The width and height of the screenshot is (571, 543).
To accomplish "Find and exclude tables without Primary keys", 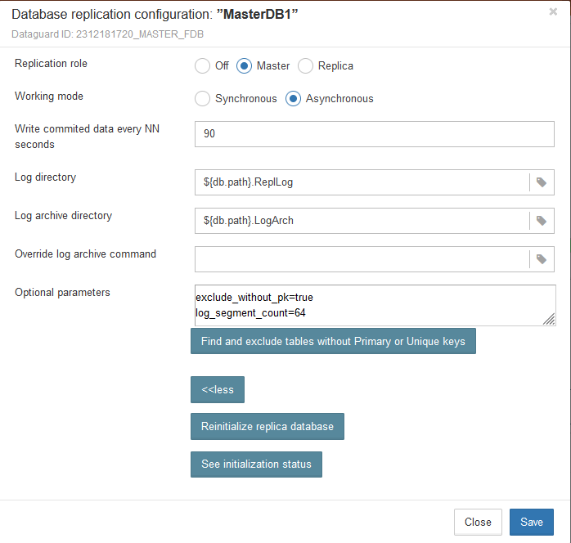I will 333,342.
